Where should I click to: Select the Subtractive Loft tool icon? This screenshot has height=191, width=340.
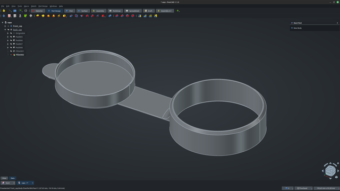click(x=87, y=16)
